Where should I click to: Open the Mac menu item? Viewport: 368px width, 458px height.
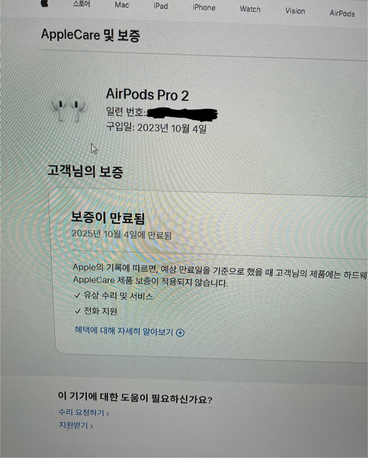pyautogui.click(x=122, y=5)
